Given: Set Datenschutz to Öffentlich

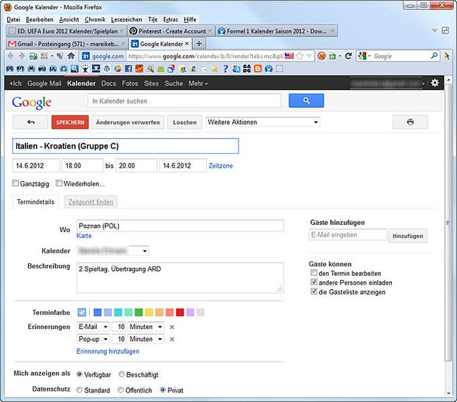Looking at the screenshot, I should click(x=120, y=390).
